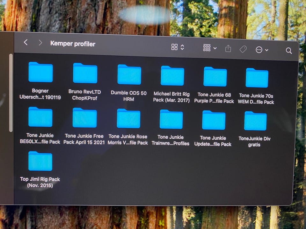Screen dimensions: 306x229
Task: Expand the group-by dropdown chevron
Action: (x=215, y=48)
